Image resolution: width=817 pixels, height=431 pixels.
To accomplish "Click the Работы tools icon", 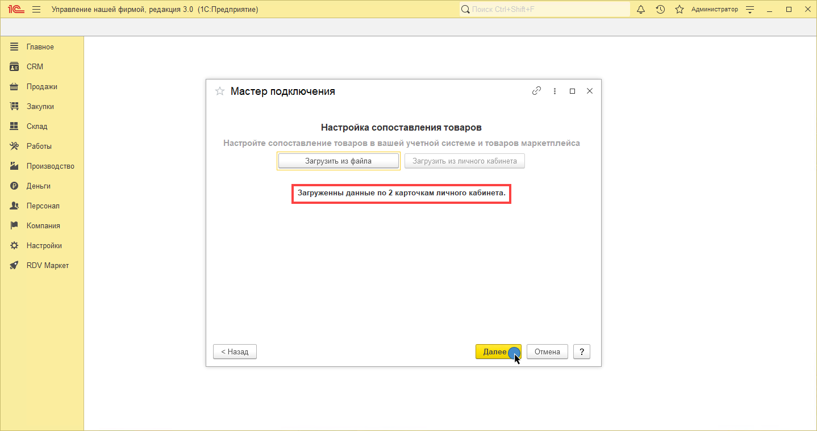I will 14,147.
